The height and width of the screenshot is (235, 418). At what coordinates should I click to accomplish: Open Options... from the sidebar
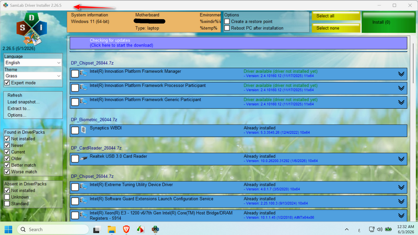[x=17, y=115]
